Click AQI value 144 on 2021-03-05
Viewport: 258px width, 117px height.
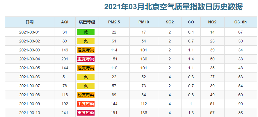tap(65, 68)
